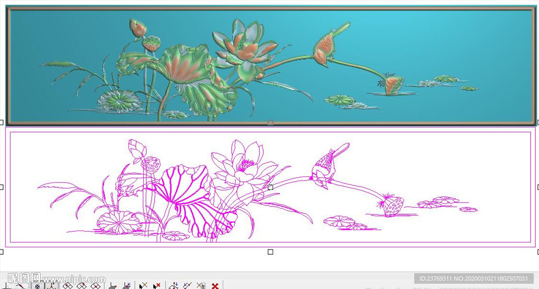This screenshot has height=289, width=539.
Task: Select the cursor arrow with orange star tool
Action: 143,286
